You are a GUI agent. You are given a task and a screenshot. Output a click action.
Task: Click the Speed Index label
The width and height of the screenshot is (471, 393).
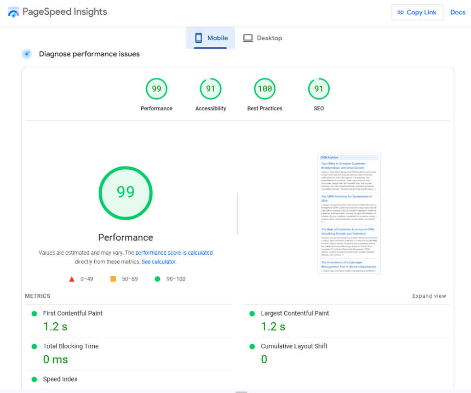coord(60,379)
